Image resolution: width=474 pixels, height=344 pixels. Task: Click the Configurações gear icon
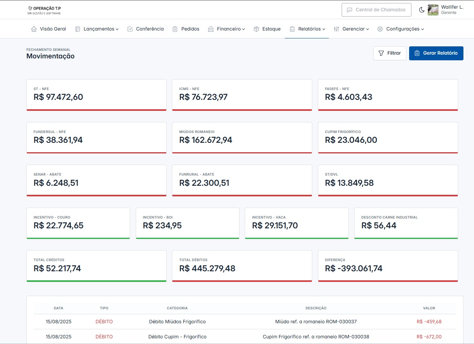pyautogui.click(x=380, y=29)
